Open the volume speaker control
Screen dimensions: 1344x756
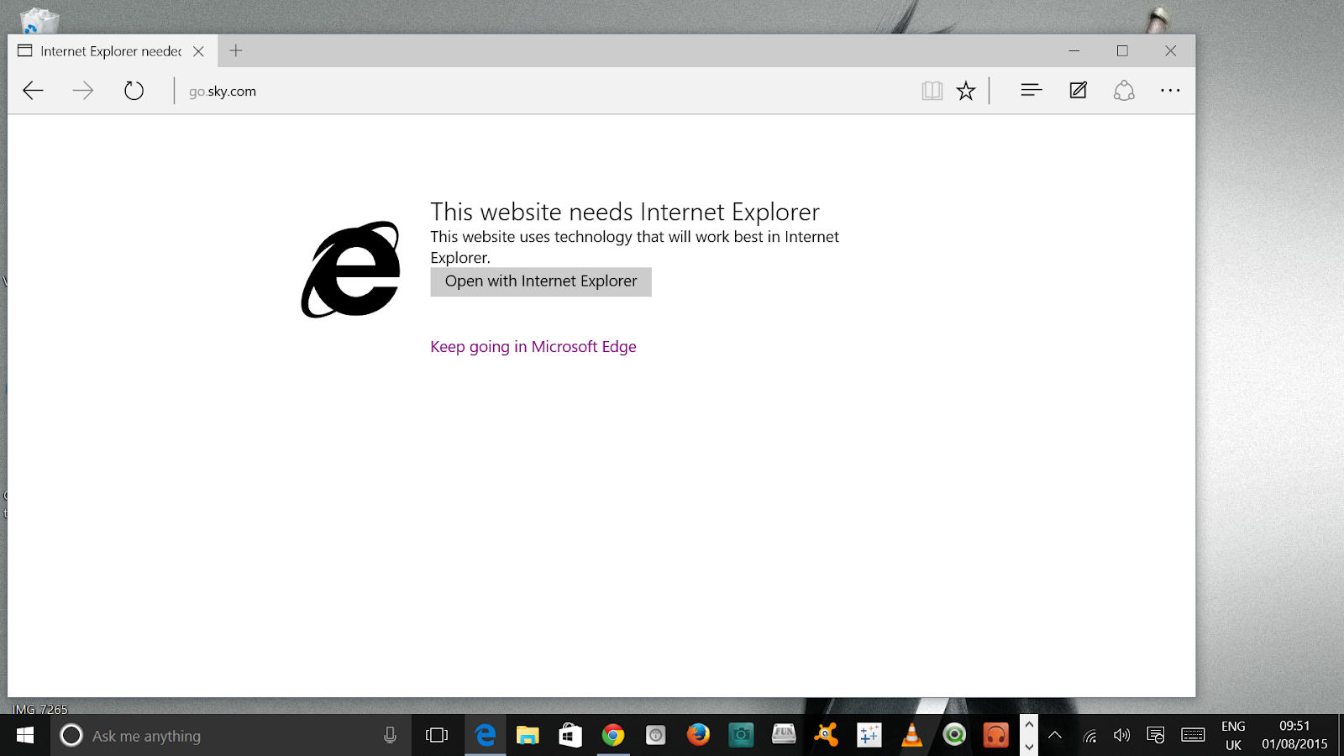click(x=1121, y=736)
